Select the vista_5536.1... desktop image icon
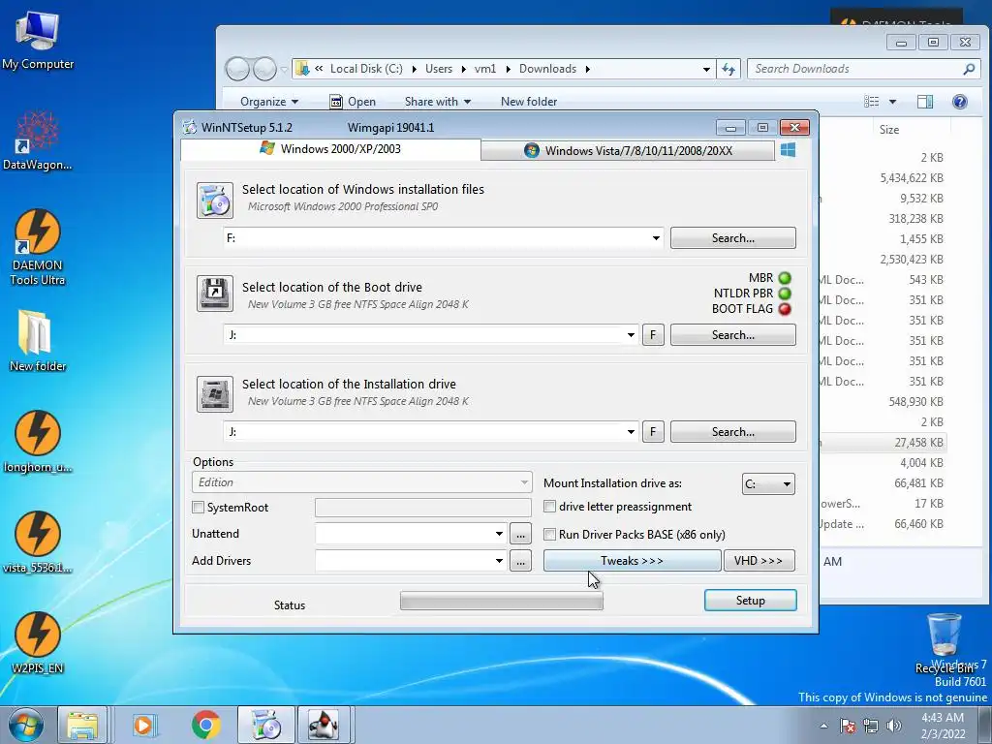Viewport: 992px width, 744px height. (x=38, y=542)
